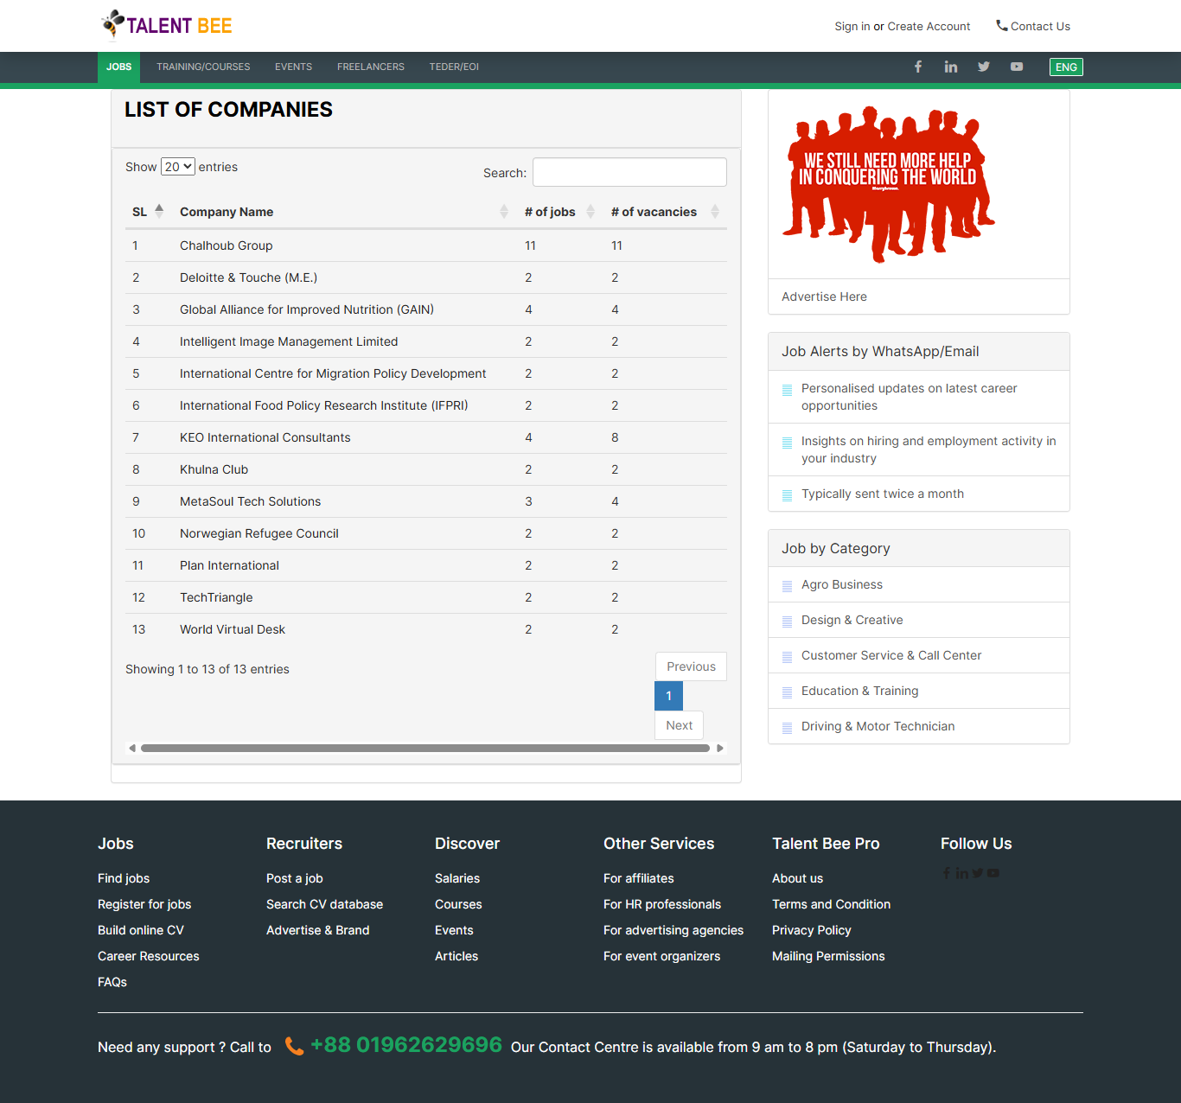1181x1103 pixels.
Task: Open Facebook icon in navigation bar
Action: [918, 67]
